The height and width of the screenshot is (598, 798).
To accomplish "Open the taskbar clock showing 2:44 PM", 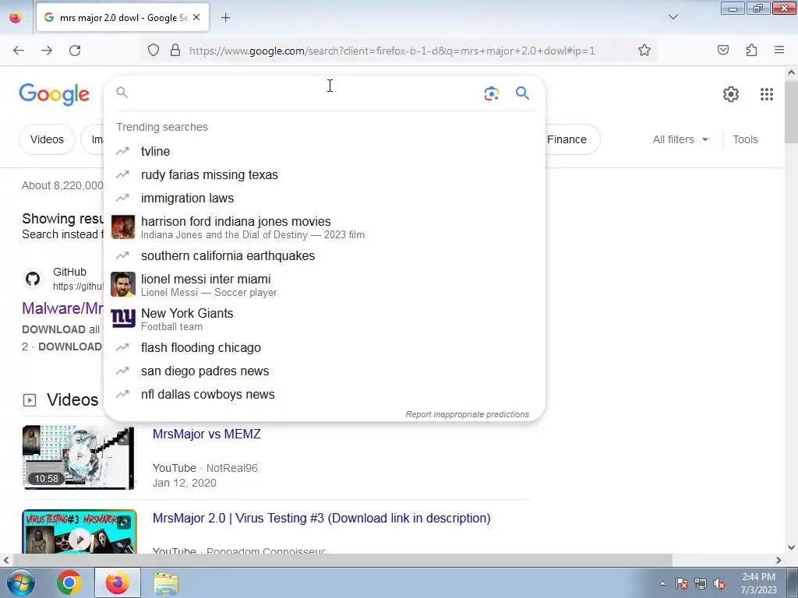I will pyautogui.click(x=758, y=582).
